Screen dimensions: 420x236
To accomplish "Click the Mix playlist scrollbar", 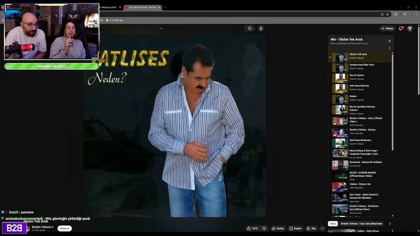I will pyautogui.click(x=392, y=102).
